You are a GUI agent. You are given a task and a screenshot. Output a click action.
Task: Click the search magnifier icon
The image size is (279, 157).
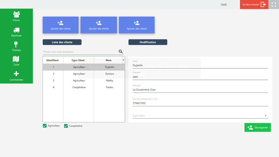(121, 51)
